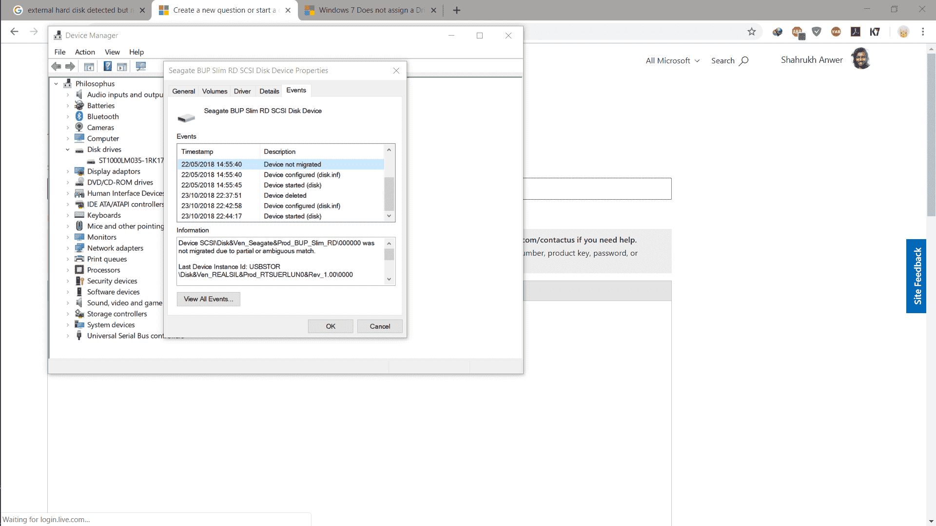Switch to the Driver tab
Screen dimensions: 936x526
point(242,91)
